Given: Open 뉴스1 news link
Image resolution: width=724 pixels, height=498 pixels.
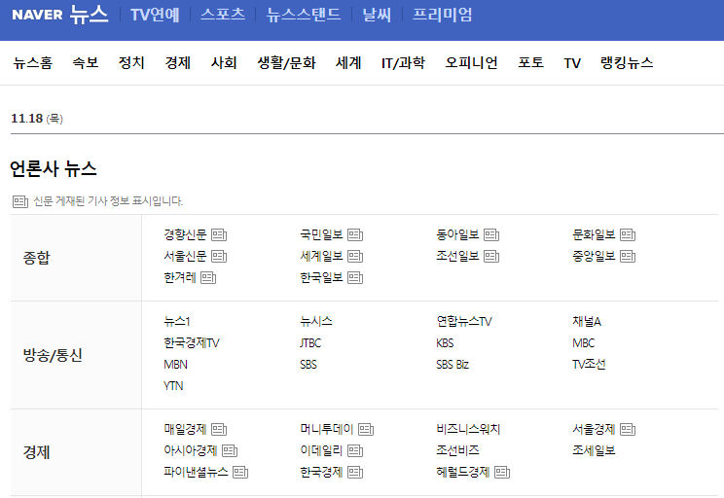Looking at the screenshot, I should [x=177, y=321].
